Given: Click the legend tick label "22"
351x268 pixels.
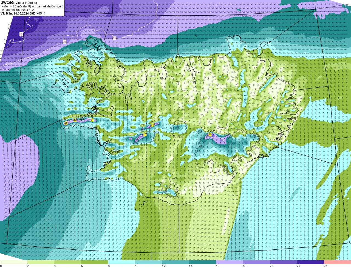Looking at the screenshot, I should 299,266.
